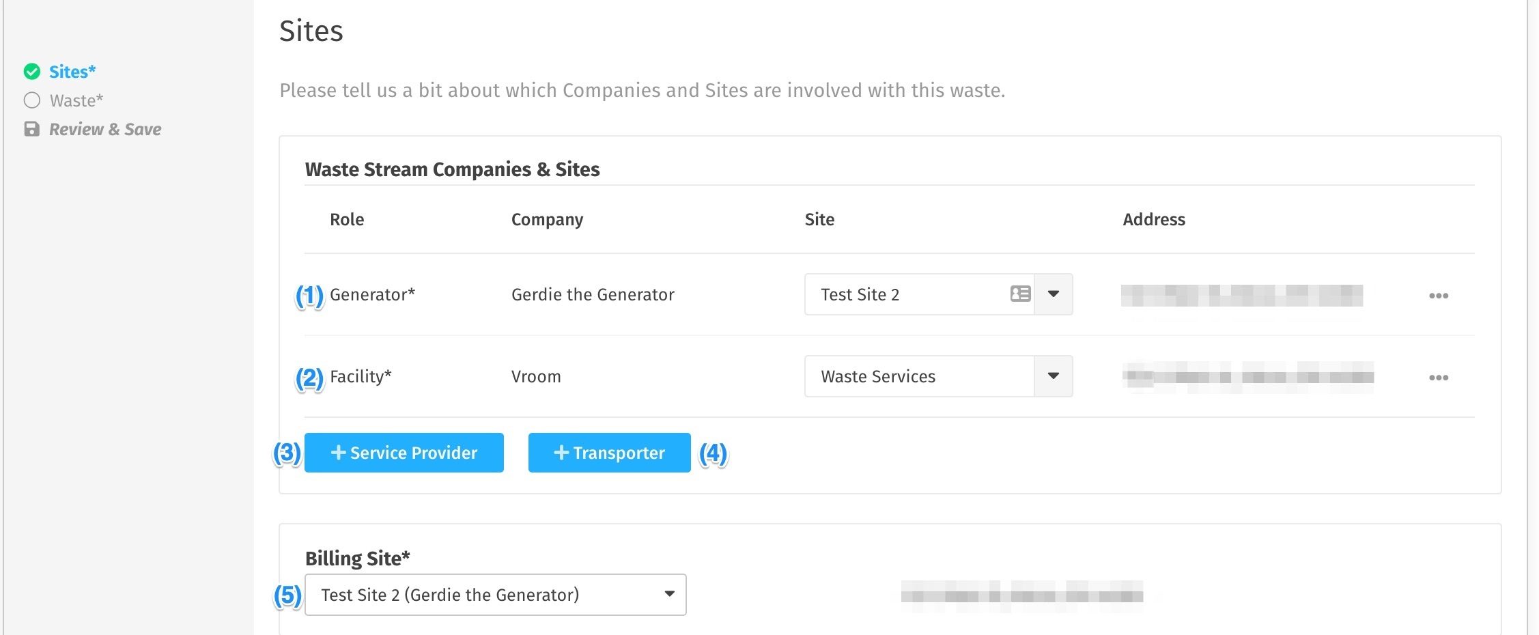Screen dimensions: 1539x635
Task: Click the Vroom company name
Action: point(536,376)
